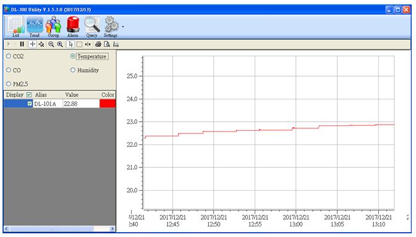Uncheck the DL-101A display checkbox
The image size is (416, 237).
(x=30, y=104)
